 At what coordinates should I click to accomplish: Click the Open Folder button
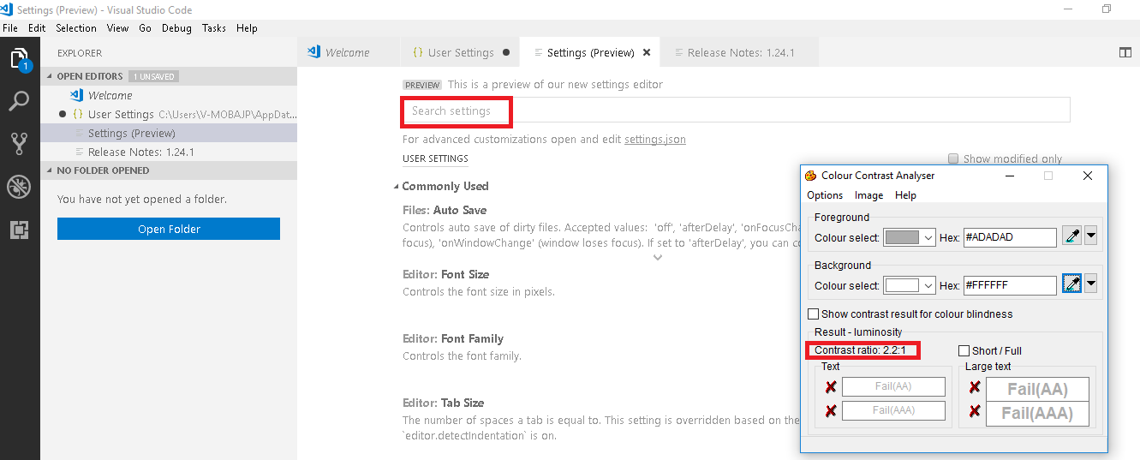pos(169,229)
